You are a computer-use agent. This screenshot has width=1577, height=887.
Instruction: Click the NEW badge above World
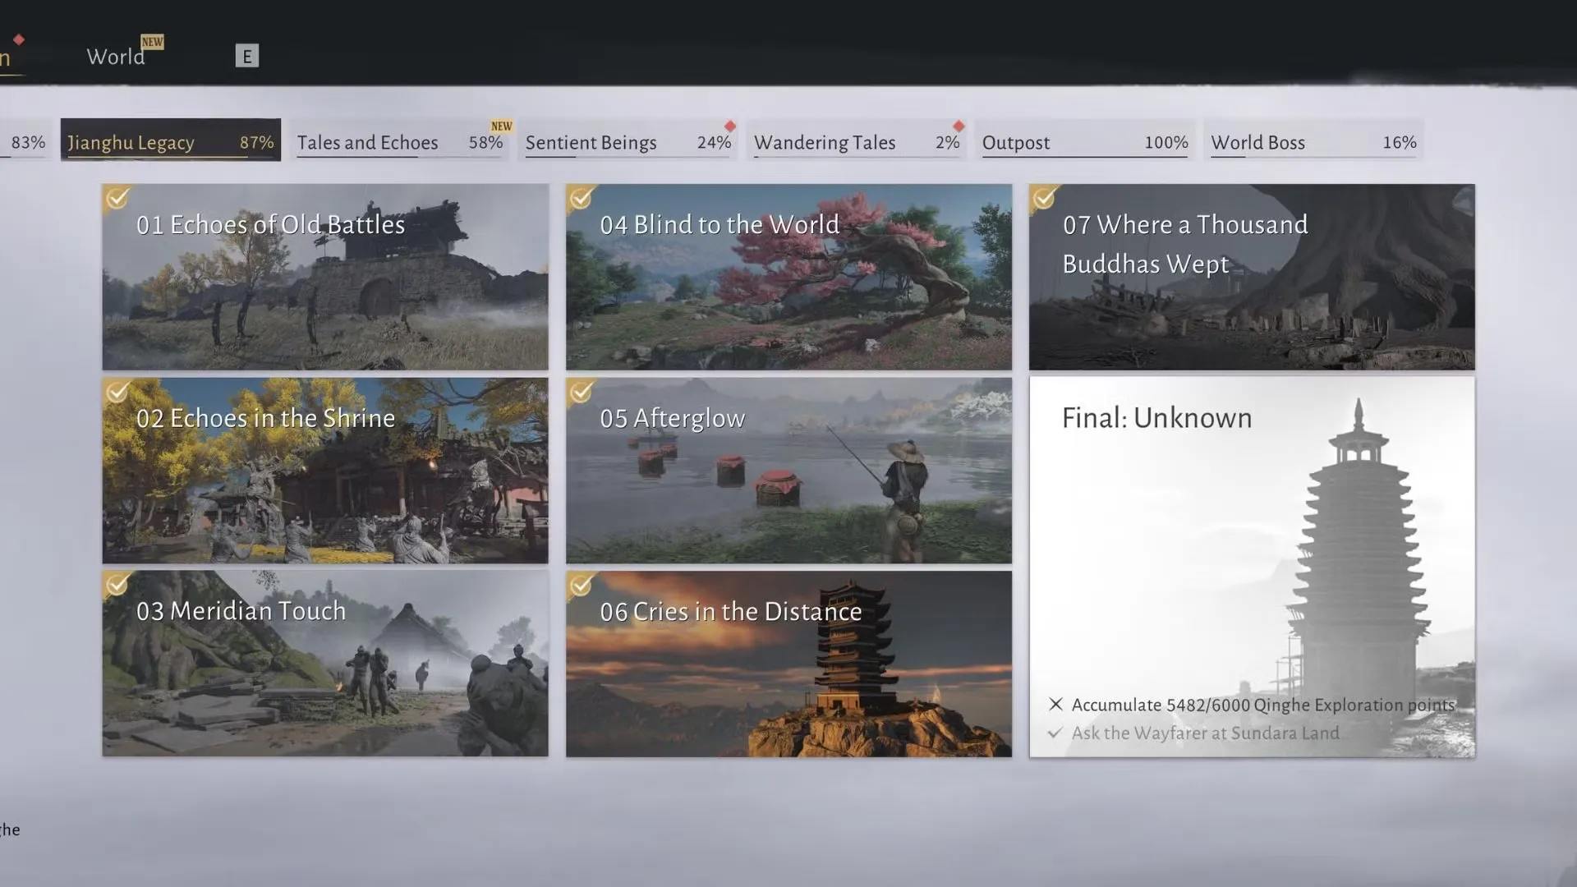coord(151,40)
